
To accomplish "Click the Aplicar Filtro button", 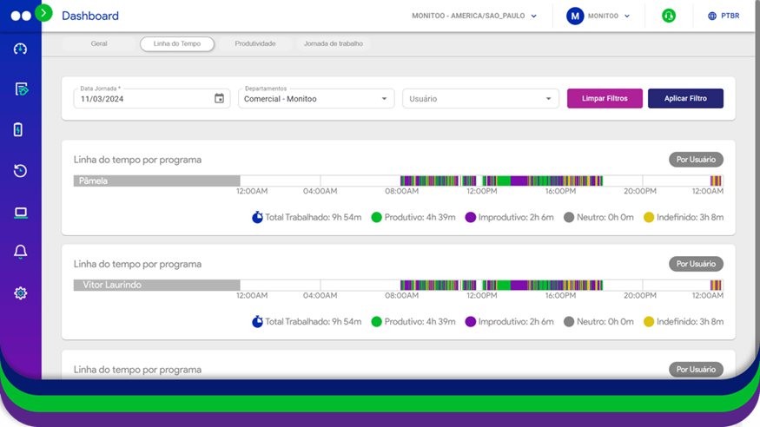I will (685, 99).
